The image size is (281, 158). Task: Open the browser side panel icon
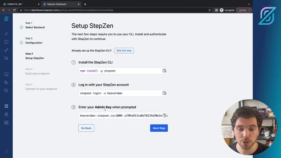[216, 10]
